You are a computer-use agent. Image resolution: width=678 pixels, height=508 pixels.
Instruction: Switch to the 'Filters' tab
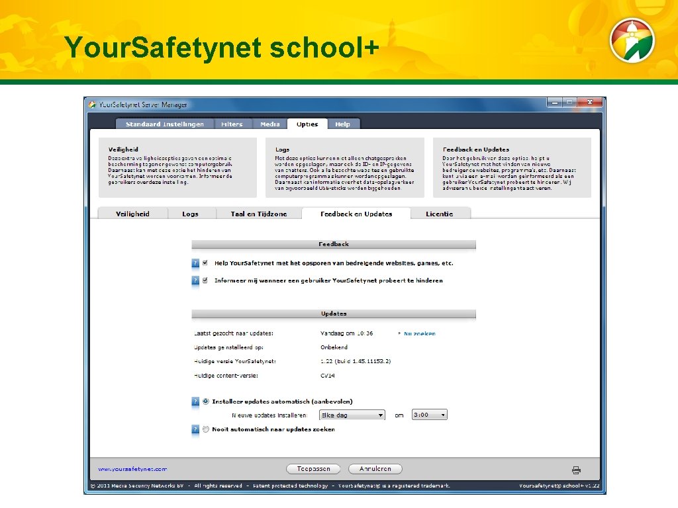[x=232, y=124]
